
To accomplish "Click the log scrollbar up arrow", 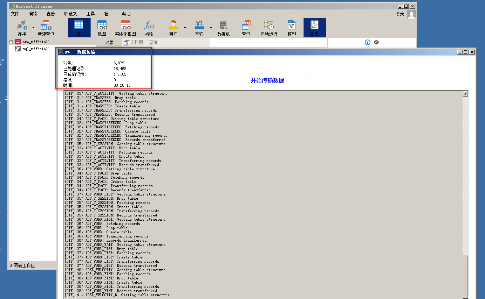I will click(465, 94).
